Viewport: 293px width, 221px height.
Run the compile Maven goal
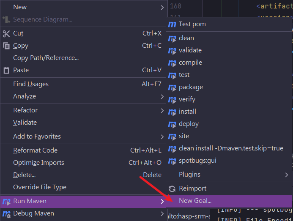[229, 63]
